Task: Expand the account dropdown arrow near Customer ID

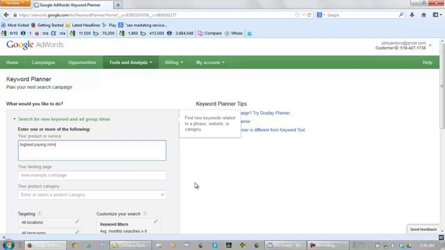Action: pyautogui.click(x=430, y=45)
